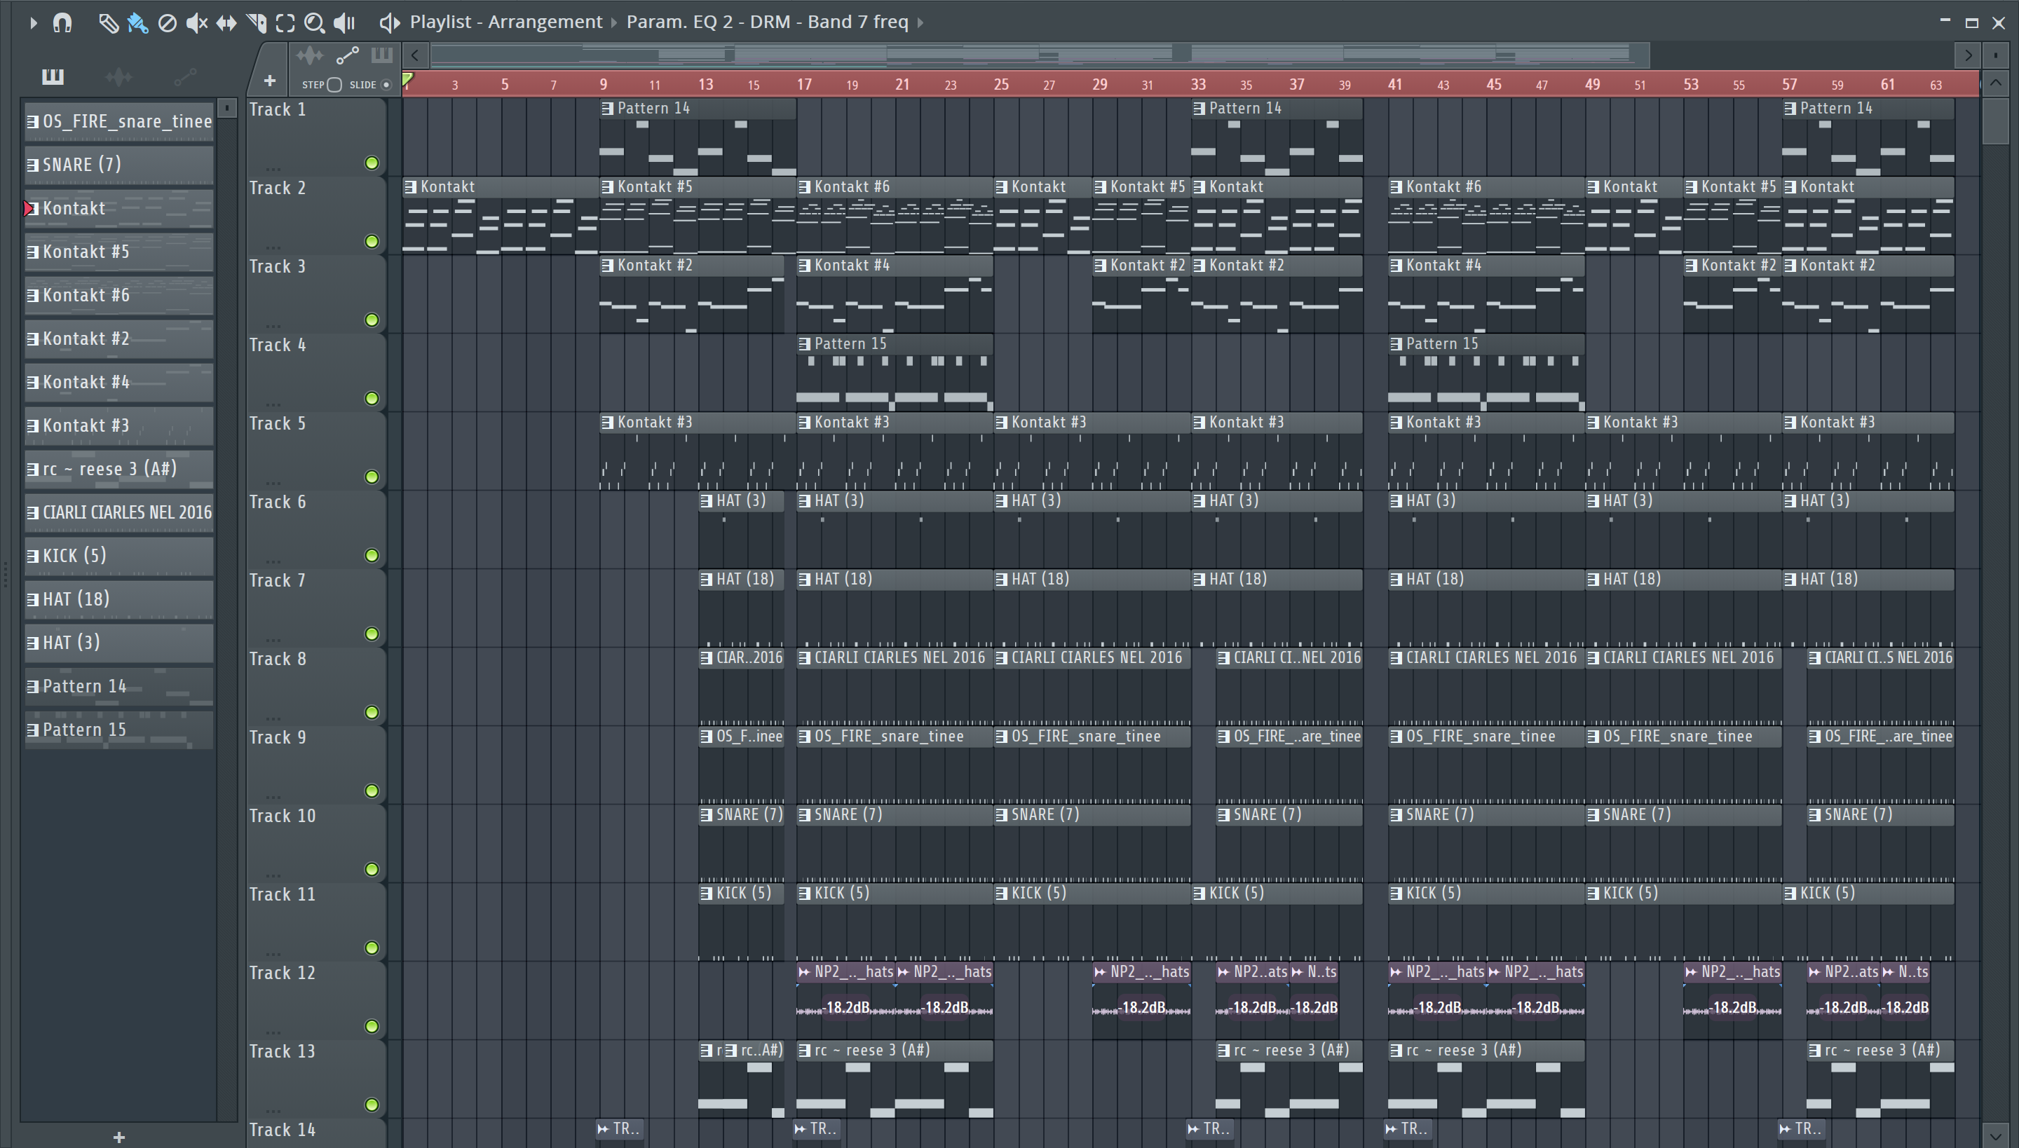
Task: Click the vertical scrollbar up arrow
Action: click(1995, 82)
